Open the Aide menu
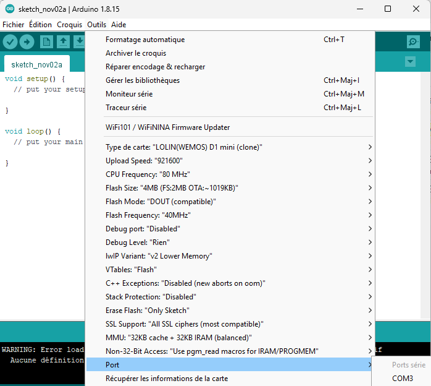Image resolution: width=431 pixels, height=386 pixels. click(x=119, y=25)
